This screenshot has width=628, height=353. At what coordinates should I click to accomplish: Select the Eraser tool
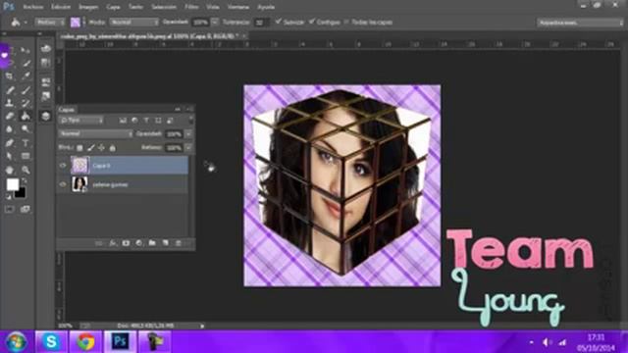(x=10, y=116)
